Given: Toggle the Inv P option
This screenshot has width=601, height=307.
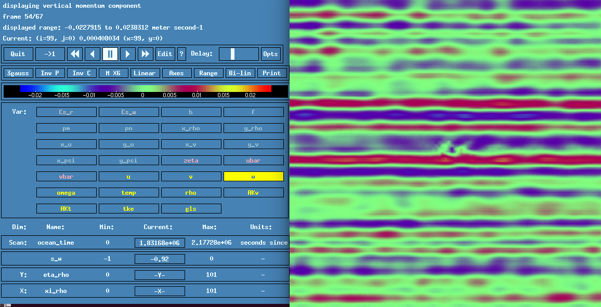Looking at the screenshot, I should (x=50, y=73).
